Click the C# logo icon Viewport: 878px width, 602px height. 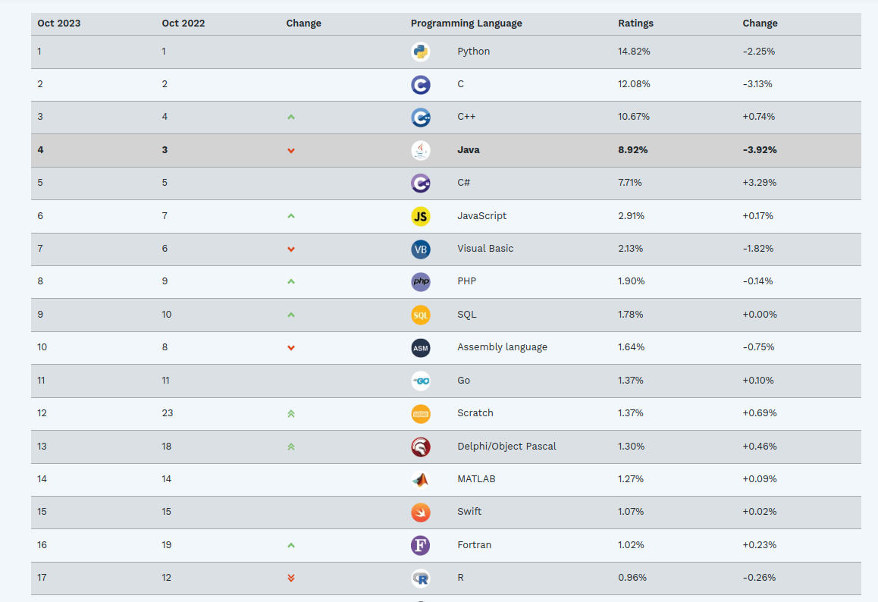click(420, 183)
